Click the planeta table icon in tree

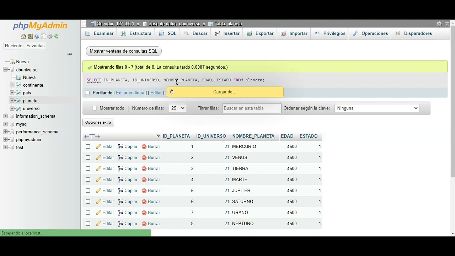pyautogui.click(x=19, y=101)
